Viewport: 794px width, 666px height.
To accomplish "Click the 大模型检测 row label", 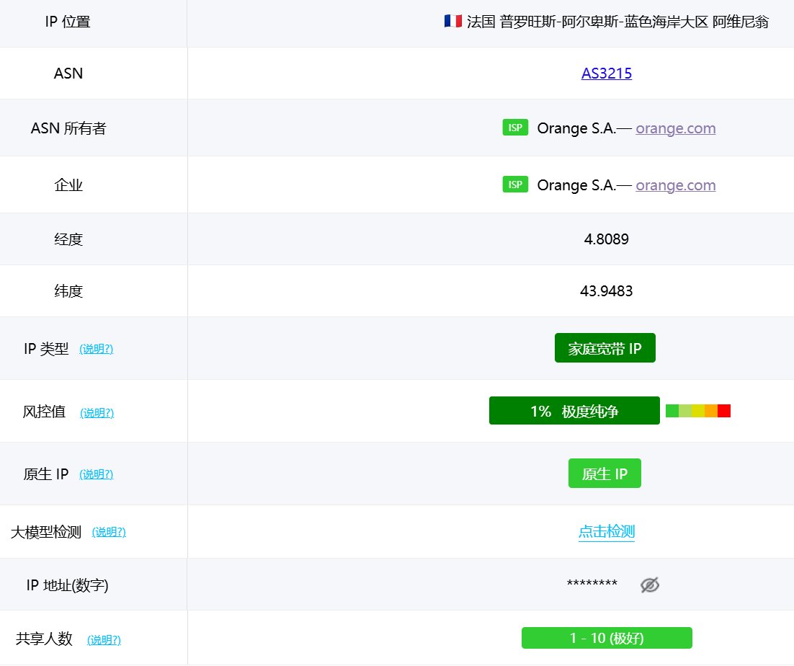I will (46, 532).
